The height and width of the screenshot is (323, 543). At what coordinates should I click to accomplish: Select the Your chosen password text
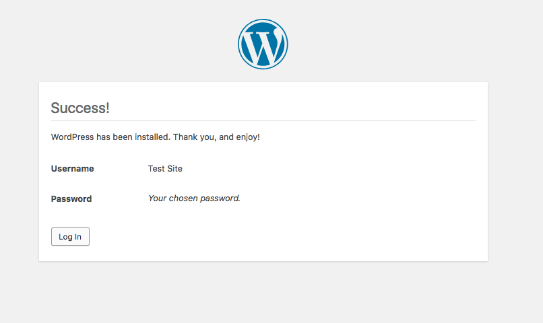(x=194, y=198)
